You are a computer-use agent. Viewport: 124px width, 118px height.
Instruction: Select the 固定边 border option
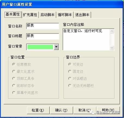point(70,72)
